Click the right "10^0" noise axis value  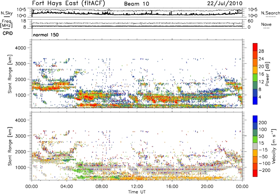point(253,16)
